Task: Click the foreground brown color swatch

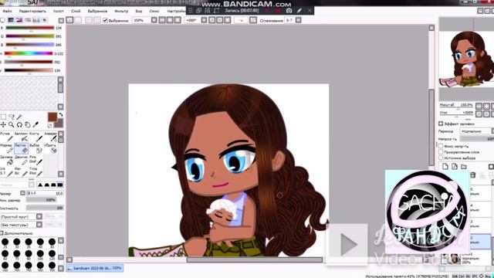Action: click(x=52, y=117)
